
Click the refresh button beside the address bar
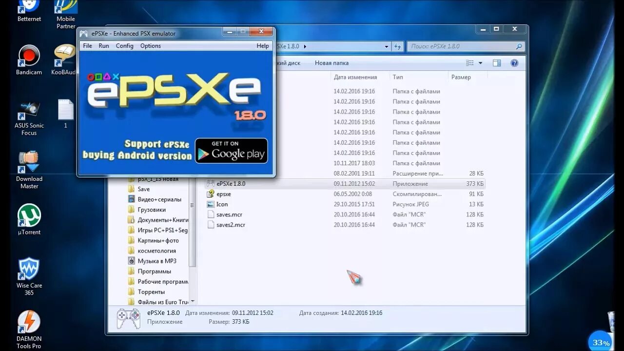pyautogui.click(x=398, y=46)
